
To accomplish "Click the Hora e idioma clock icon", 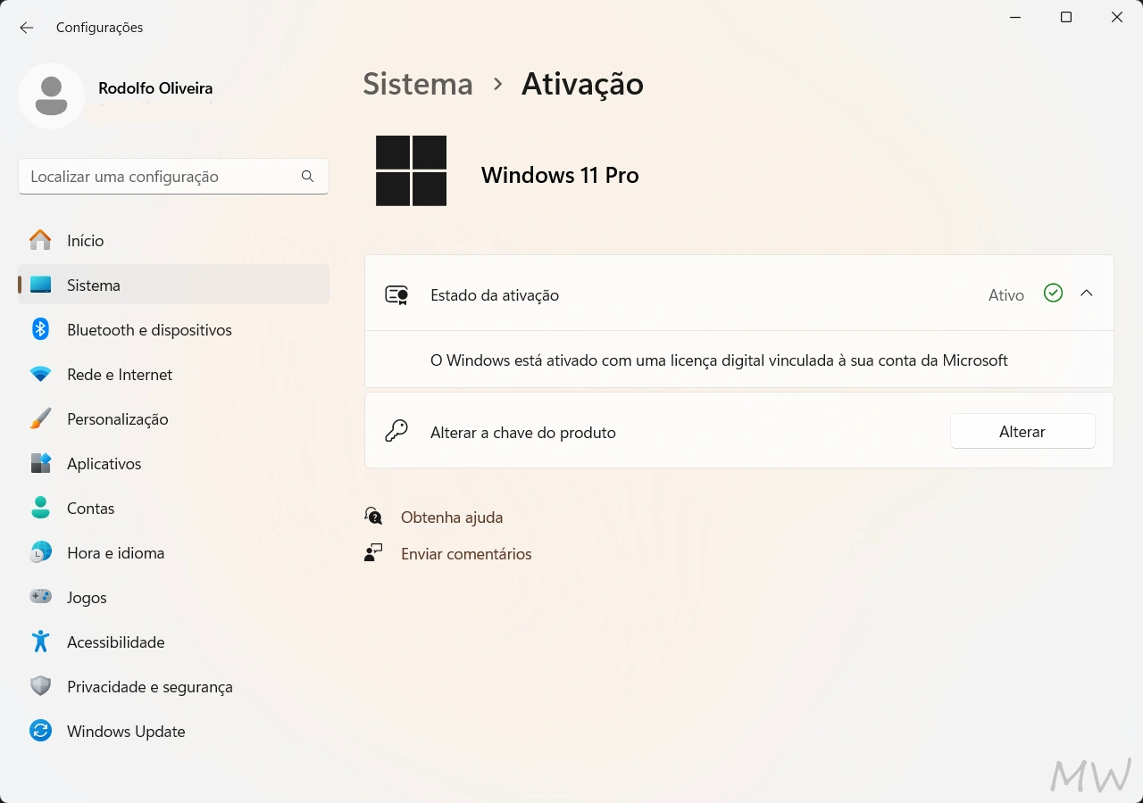I will pyautogui.click(x=40, y=552).
